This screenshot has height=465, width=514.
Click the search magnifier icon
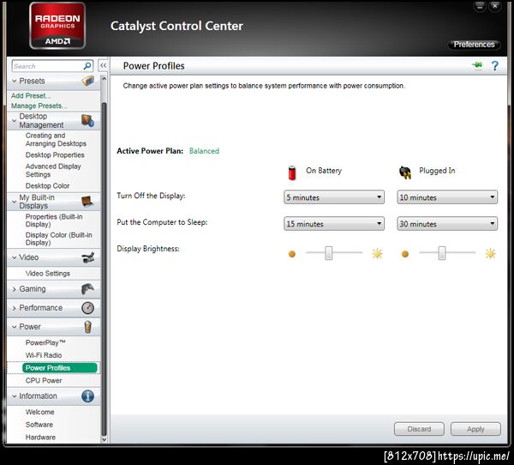point(87,66)
